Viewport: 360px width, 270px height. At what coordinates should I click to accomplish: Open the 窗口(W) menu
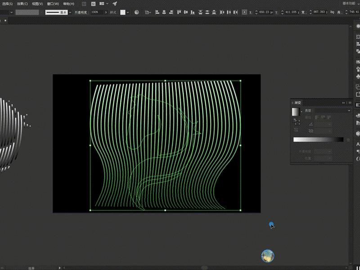[x=53, y=4]
